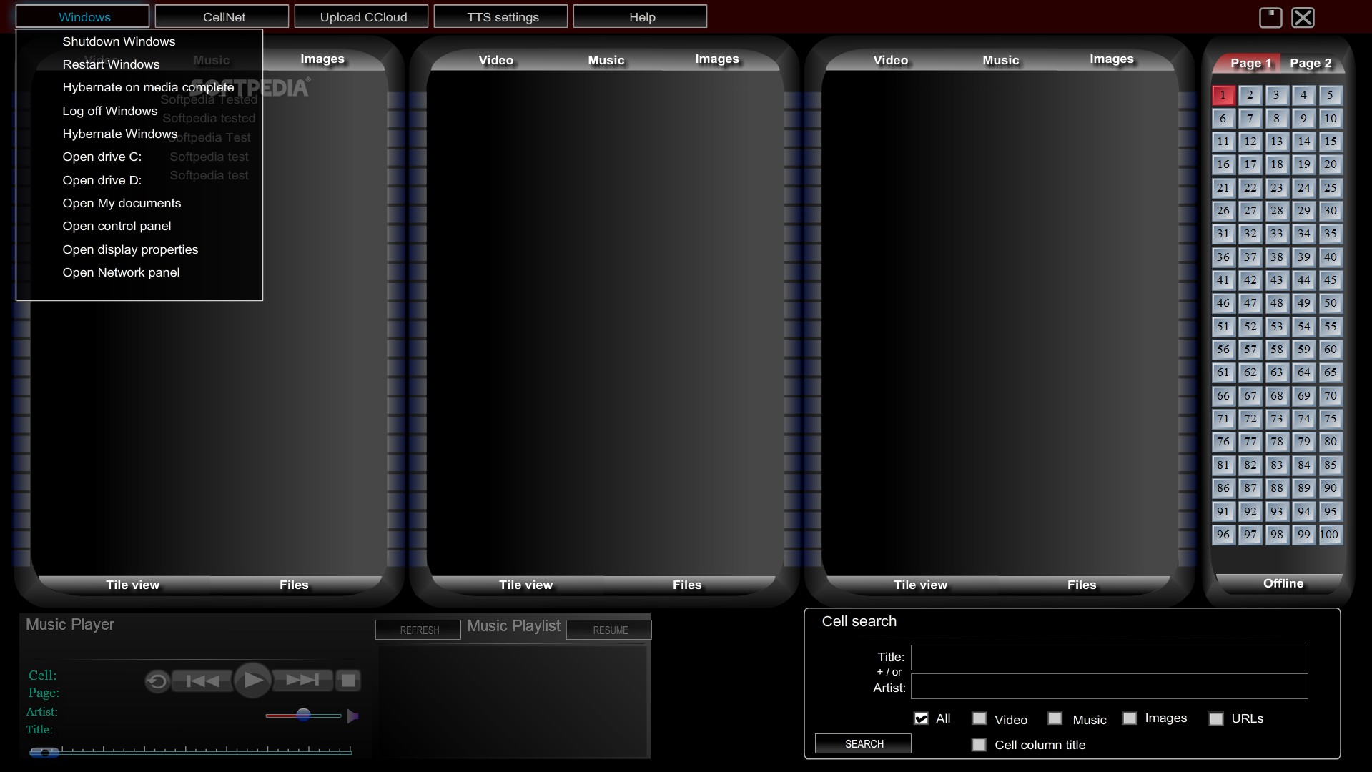The image size is (1372, 772).
Task: Select cell number 1 in grid
Action: (x=1223, y=95)
